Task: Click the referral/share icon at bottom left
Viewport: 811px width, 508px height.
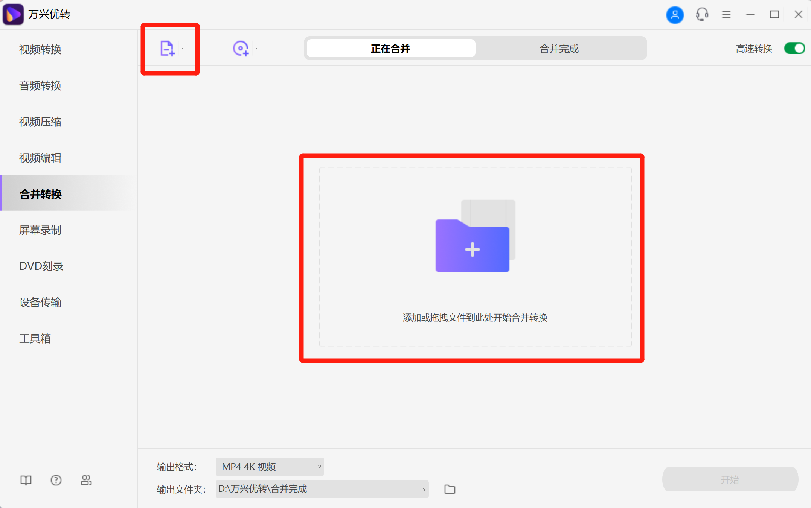Action: point(86,480)
